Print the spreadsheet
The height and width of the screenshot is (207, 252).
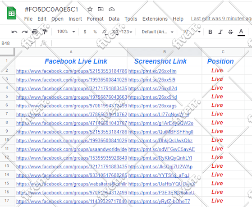coord(35,32)
